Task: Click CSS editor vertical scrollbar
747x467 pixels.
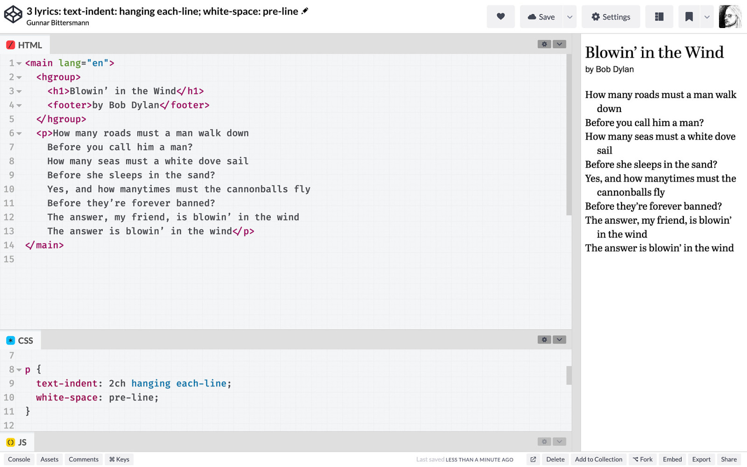Action: click(x=569, y=375)
